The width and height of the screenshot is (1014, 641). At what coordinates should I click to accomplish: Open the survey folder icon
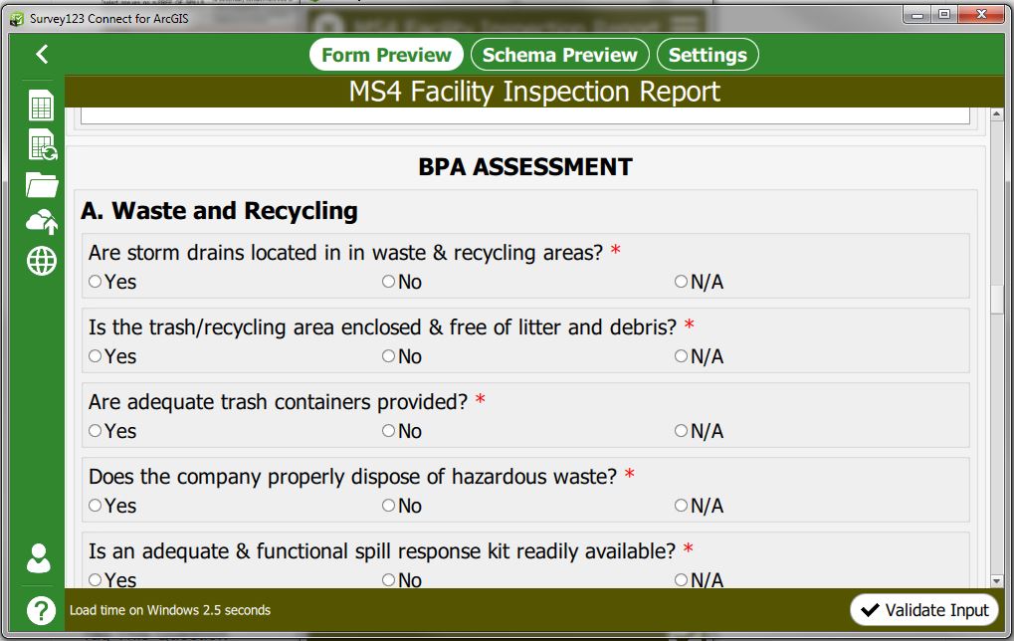coord(42,184)
